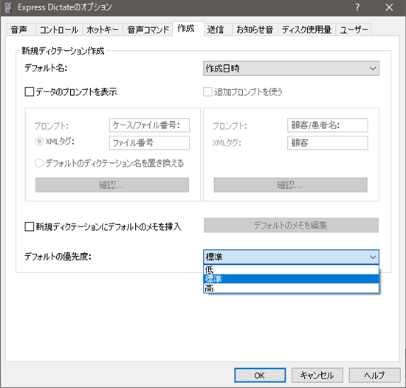Click the question mark help icon in title bar
Screen dimensions: 406x388
357,7
